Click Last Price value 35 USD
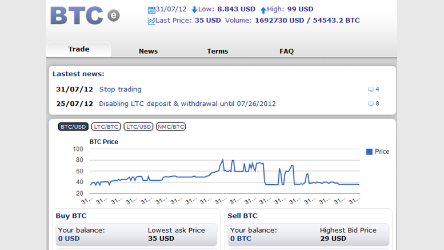 click(x=207, y=21)
